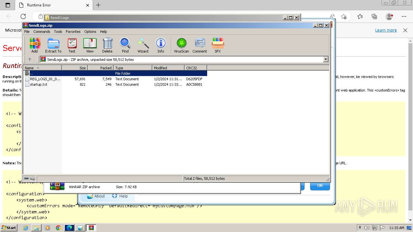The width and height of the screenshot is (413, 232).
Task: Click the Delete trash can icon
Action: [x=107, y=45]
